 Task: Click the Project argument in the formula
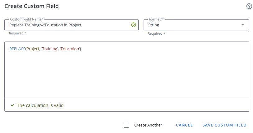(x=33, y=49)
